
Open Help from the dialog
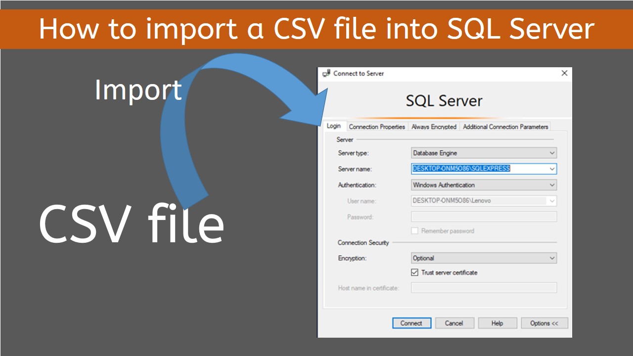point(497,323)
